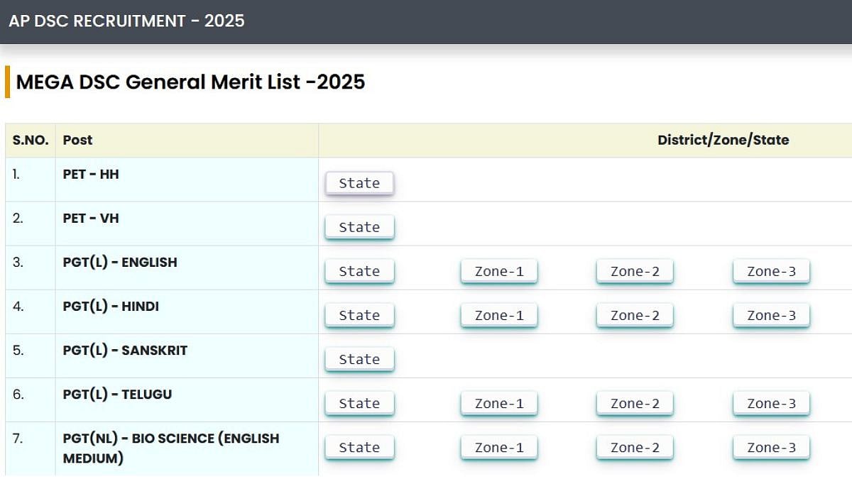The image size is (852, 479).
Task: Open Zone-3 list for PGT(L) - TELUGU
Action: [771, 403]
